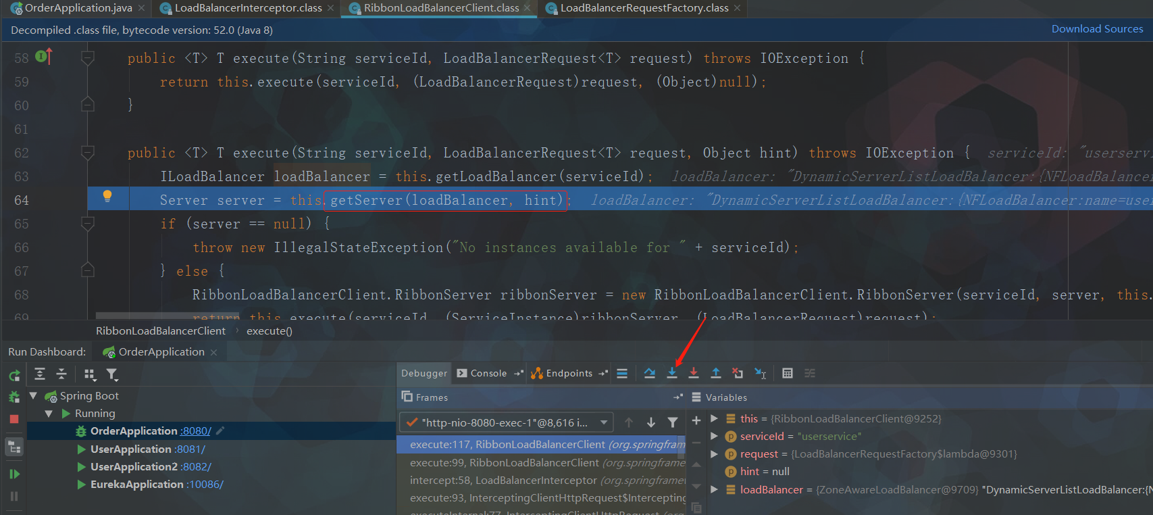1153x515 pixels.
Task: Rerun OrderApplication with the green rerun icon
Action: click(x=14, y=375)
